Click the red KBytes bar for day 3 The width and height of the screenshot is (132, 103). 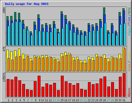coord(16,87)
